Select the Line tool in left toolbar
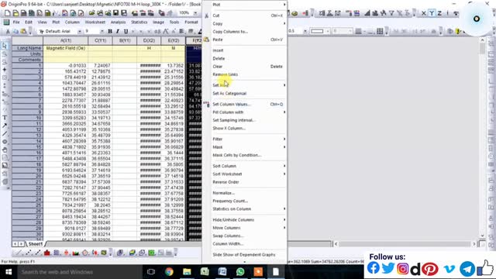496x279 pixels. (x=5, y=133)
